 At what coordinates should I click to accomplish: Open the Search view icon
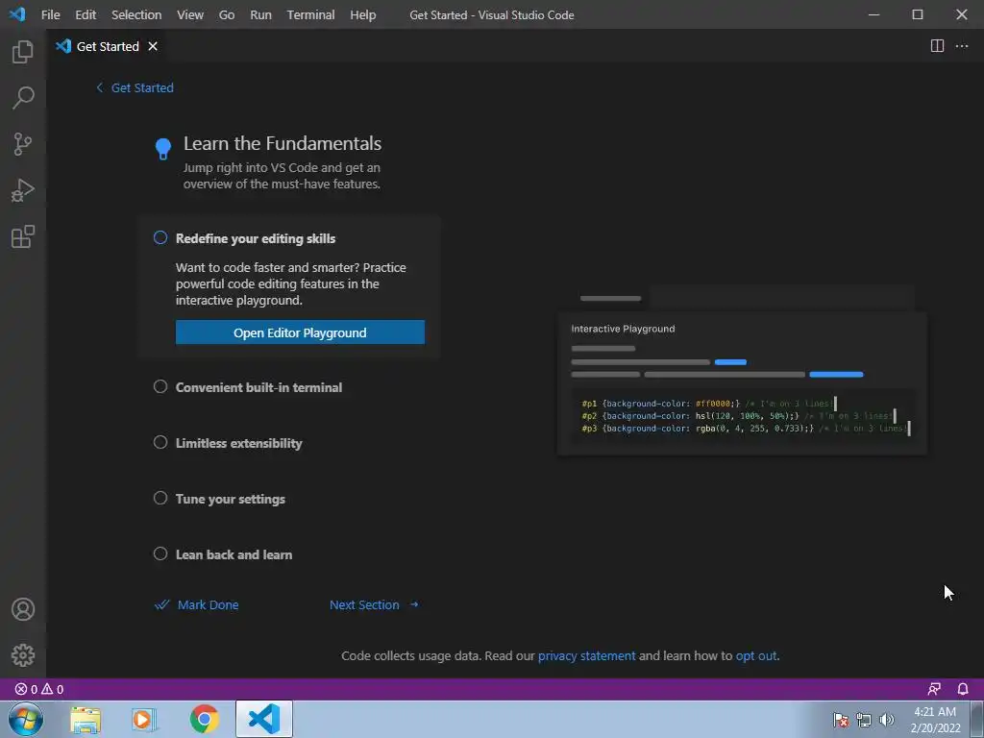coord(23,98)
